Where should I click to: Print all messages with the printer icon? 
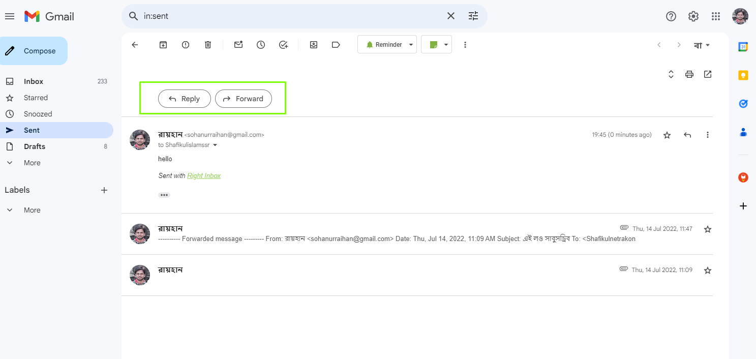pos(689,74)
